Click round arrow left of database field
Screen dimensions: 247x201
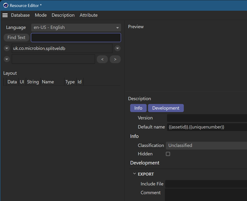[x=7, y=48]
